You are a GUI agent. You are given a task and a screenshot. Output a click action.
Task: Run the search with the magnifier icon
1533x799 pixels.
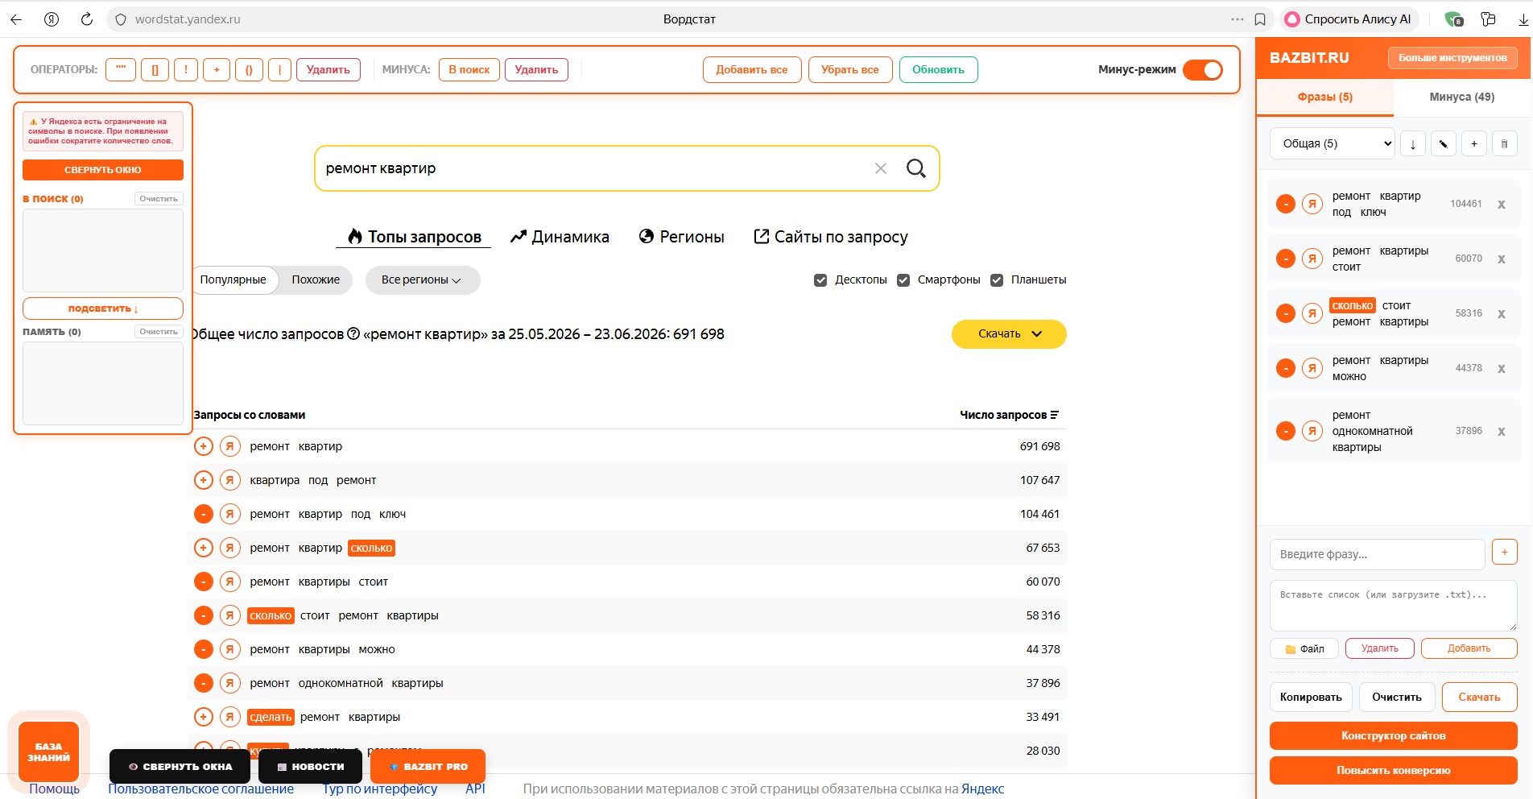tap(916, 168)
